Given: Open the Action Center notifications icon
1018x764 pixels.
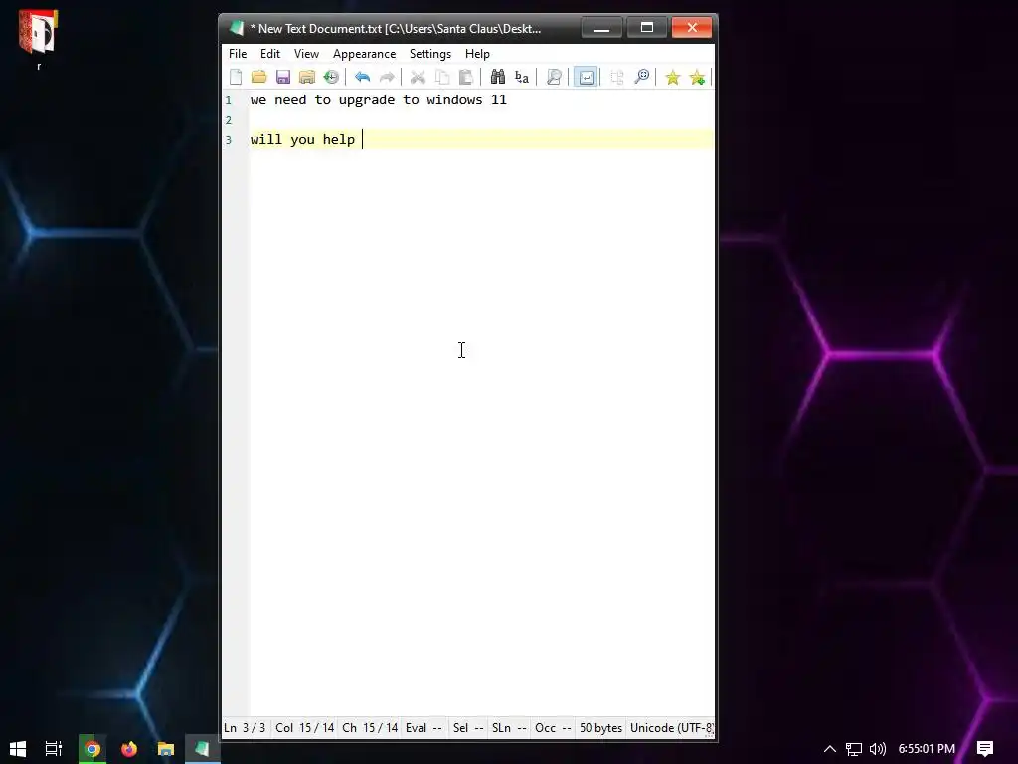Looking at the screenshot, I should coord(985,749).
